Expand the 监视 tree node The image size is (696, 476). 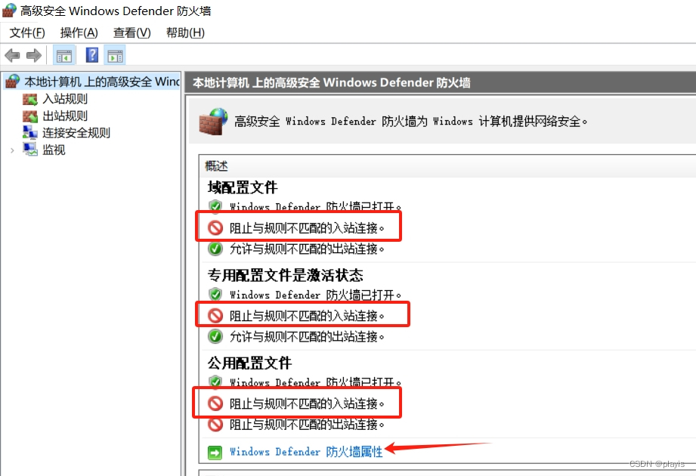(12, 150)
